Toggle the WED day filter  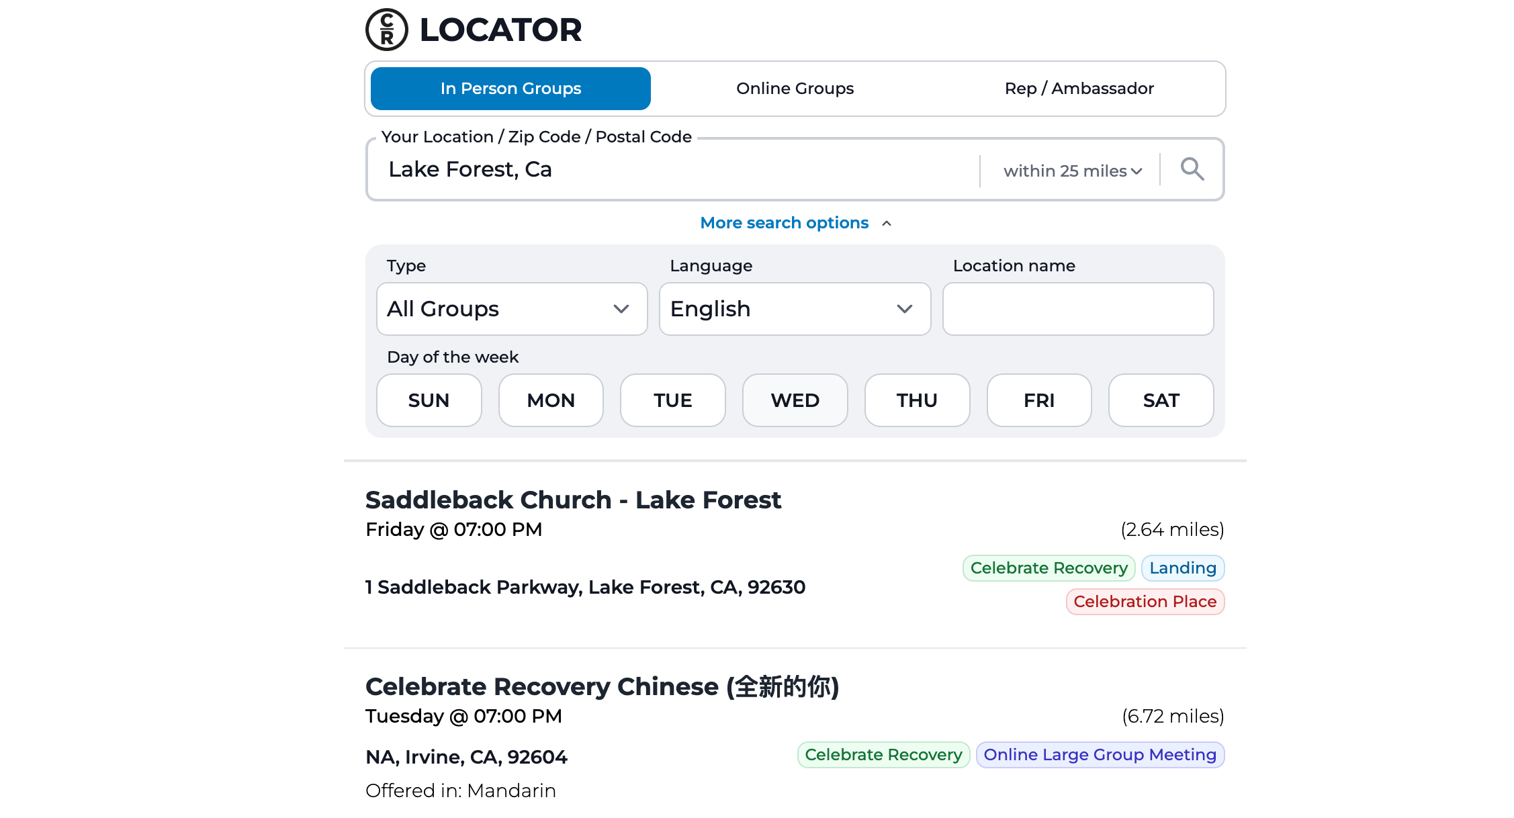click(795, 400)
